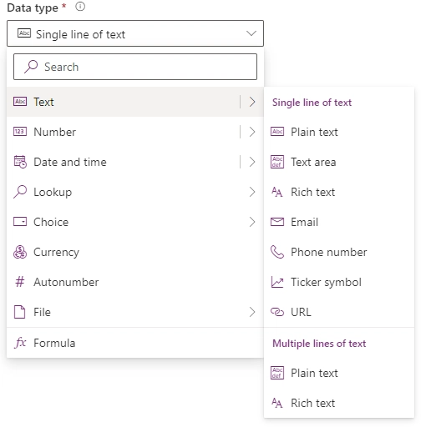Select the Choice data type
Image resolution: width=431 pixels, height=432 pixels.
coord(135,222)
